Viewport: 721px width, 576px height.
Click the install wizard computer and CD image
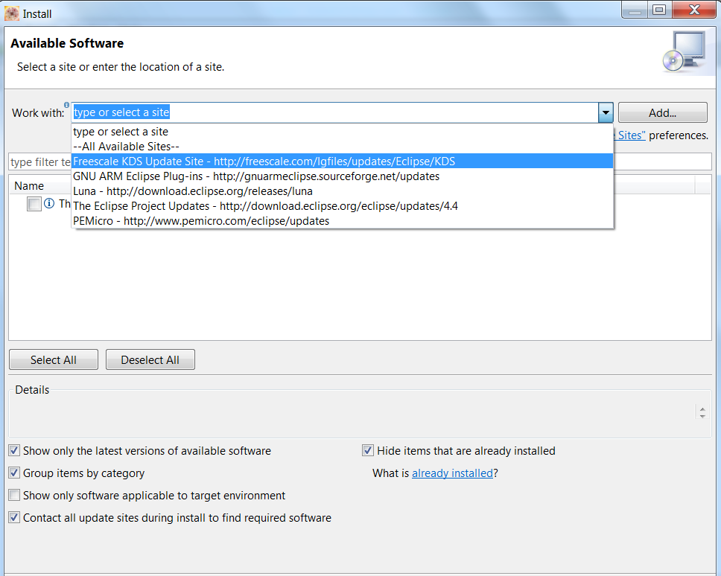[685, 51]
